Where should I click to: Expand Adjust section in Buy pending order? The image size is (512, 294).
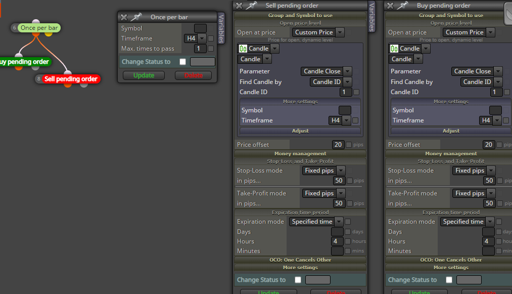tap(451, 131)
